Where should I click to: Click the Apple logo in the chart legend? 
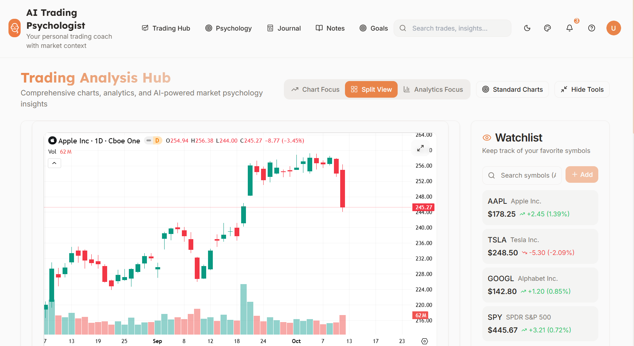[x=52, y=140]
